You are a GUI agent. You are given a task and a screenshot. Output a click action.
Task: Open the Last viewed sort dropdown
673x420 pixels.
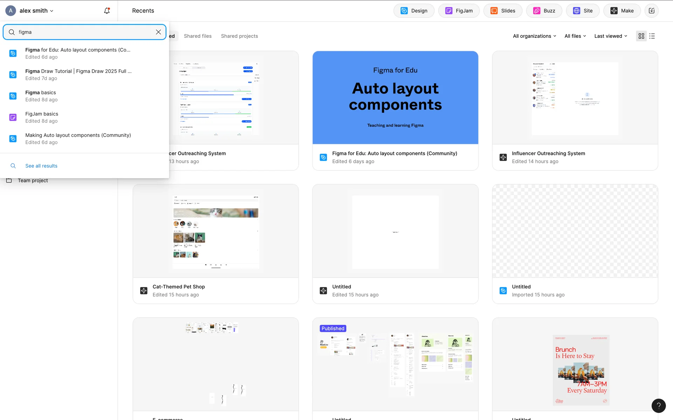[611, 36]
